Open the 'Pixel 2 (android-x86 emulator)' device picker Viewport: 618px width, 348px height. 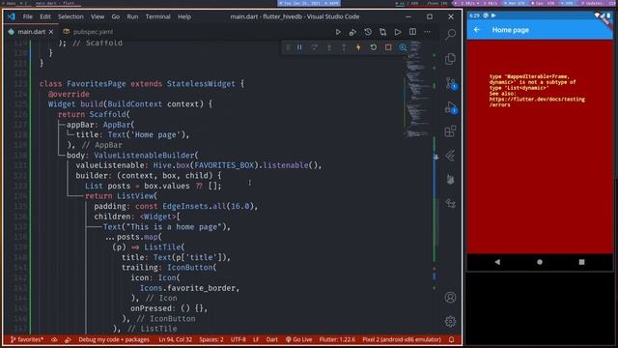tap(402, 339)
